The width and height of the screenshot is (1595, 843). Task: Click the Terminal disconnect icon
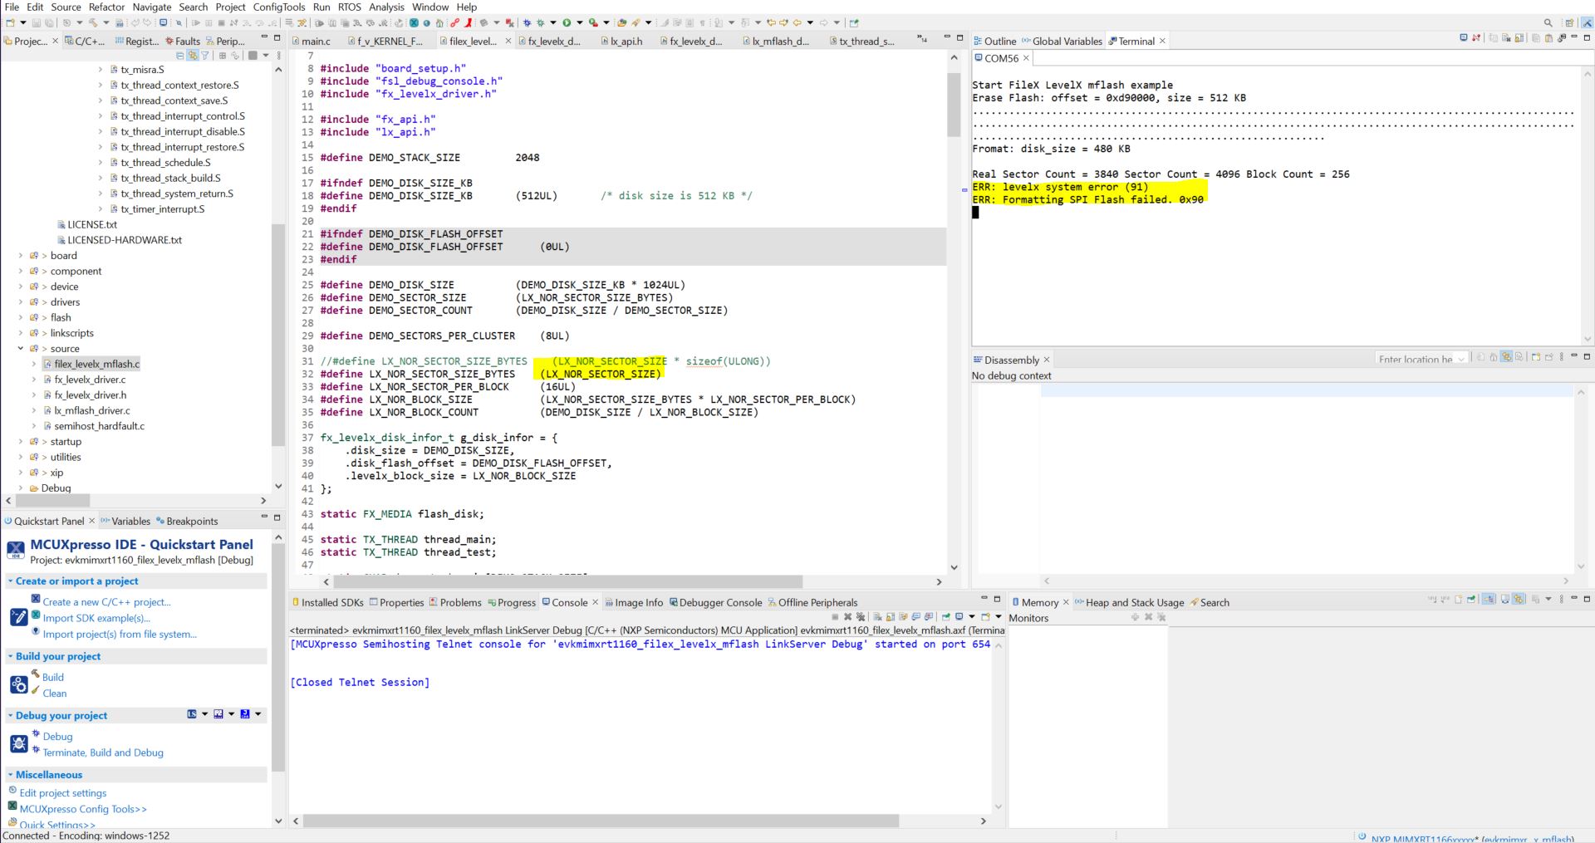point(1476,38)
